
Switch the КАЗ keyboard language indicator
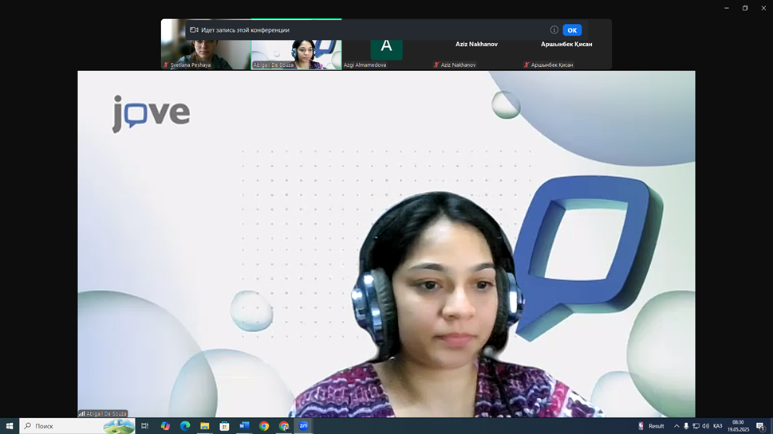[718, 426]
